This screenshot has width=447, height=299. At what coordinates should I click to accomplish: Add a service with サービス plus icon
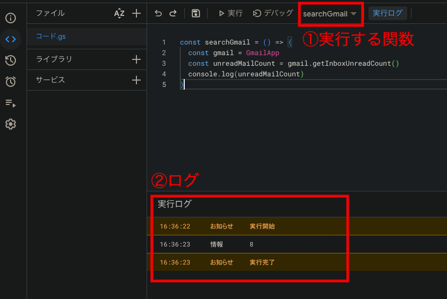pos(136,80)
